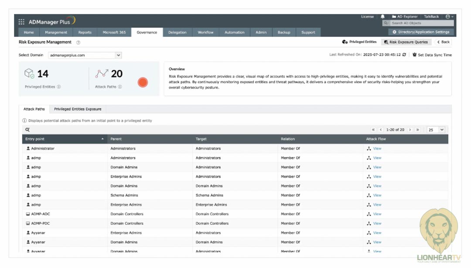Click the refresh icon beside Last Refreshed time
This screenshot has height=268, width=471.
coord(404,55)
